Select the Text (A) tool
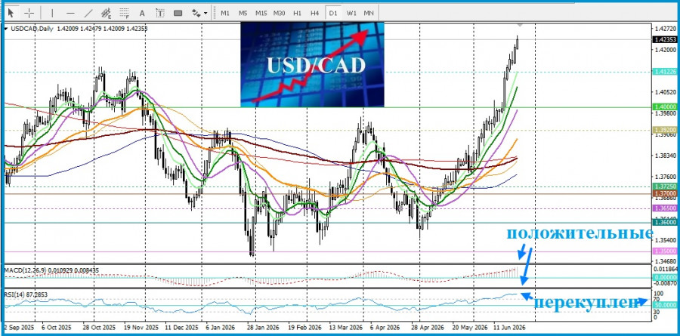This screenshot has height=336, width=680. 142,13
